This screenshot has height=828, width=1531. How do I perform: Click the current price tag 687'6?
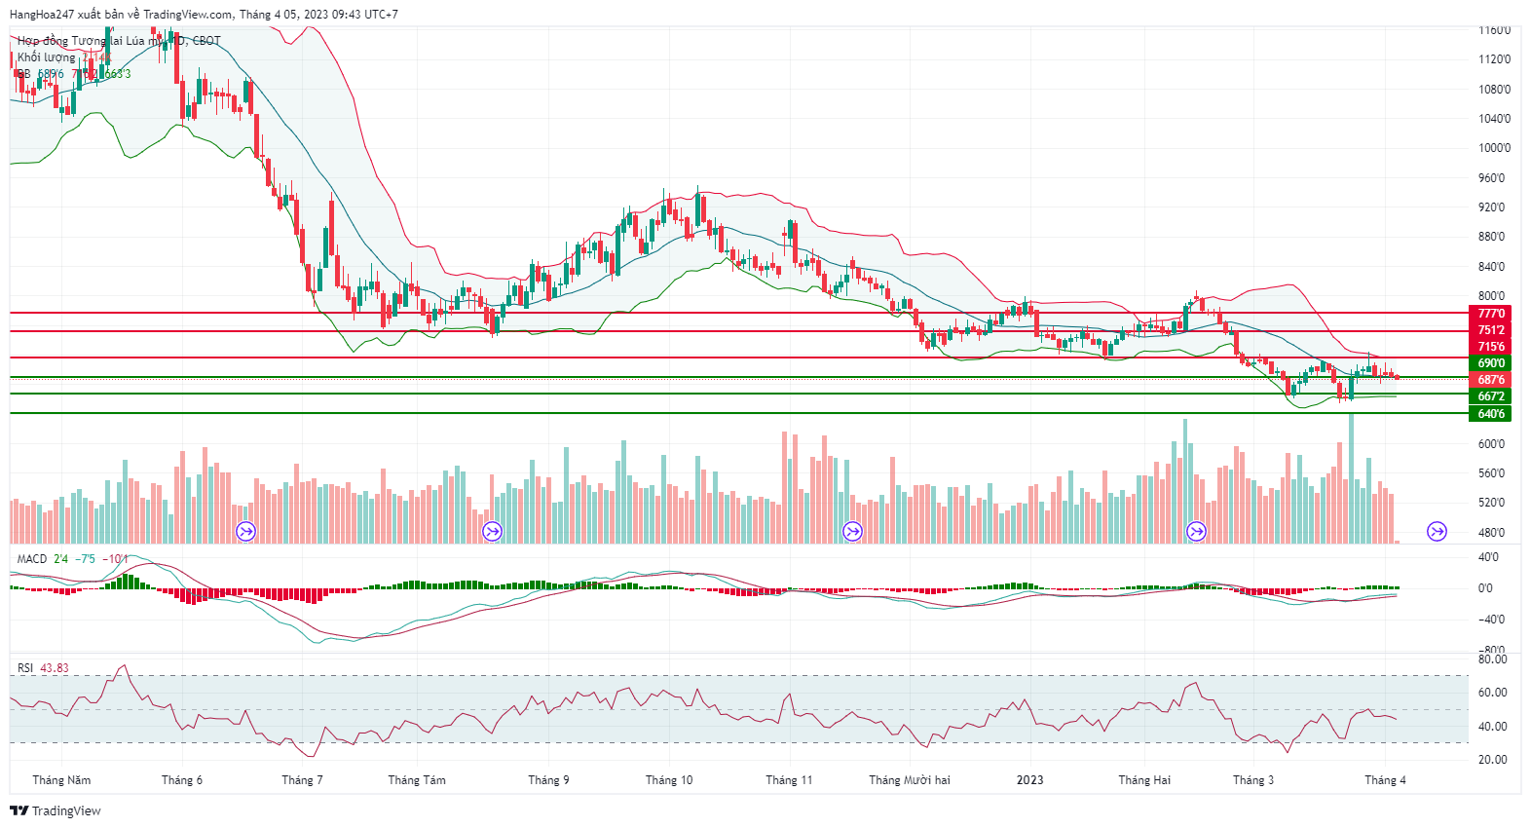click(1490, 380)
